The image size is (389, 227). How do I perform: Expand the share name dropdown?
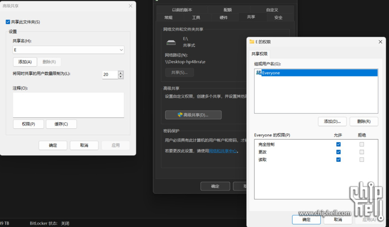pyautogui.click(x=121, y=50)
